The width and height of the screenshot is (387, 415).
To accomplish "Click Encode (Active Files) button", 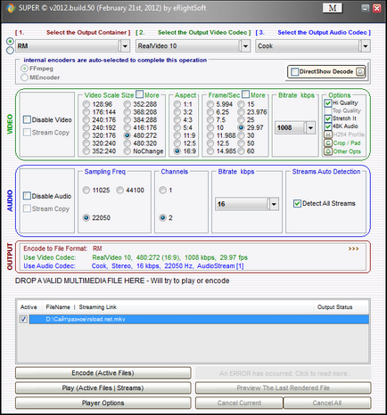I will click(x=103, y=373).
